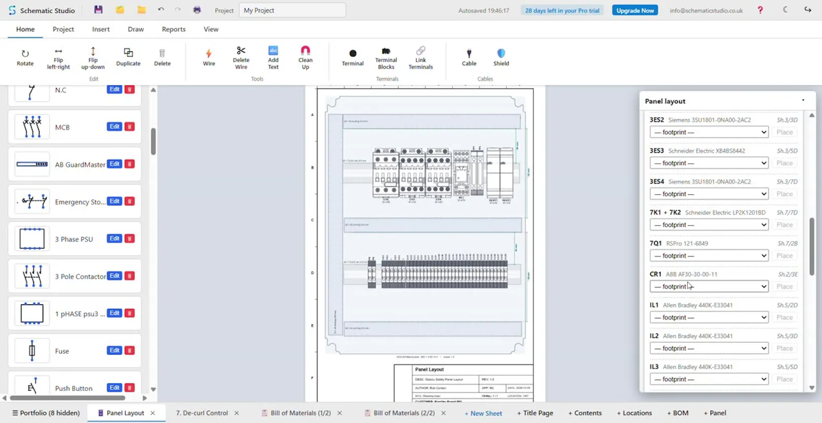Click the Clean Up magnet tool
Screen dimensions: 822x423
click(306, 58)
